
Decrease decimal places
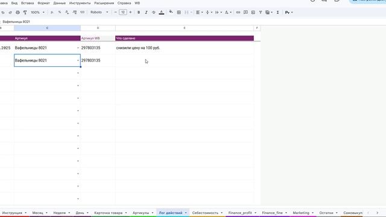pos(67,12)
